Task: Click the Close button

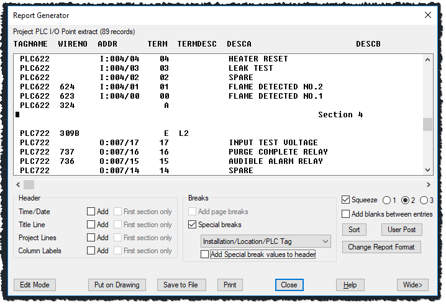Action: coord(289,285)
